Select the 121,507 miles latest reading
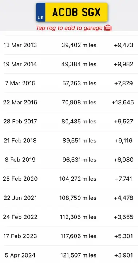Screen dimensions: 138x263 click(x=78, y=255)
